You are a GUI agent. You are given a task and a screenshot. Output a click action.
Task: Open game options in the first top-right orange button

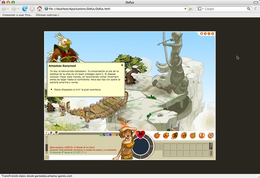click(202, 34)
